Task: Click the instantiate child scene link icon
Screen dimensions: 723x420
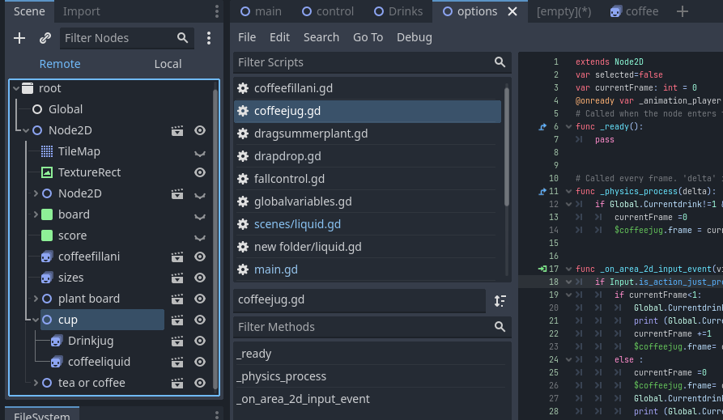Action: click(x=45, y=38)
